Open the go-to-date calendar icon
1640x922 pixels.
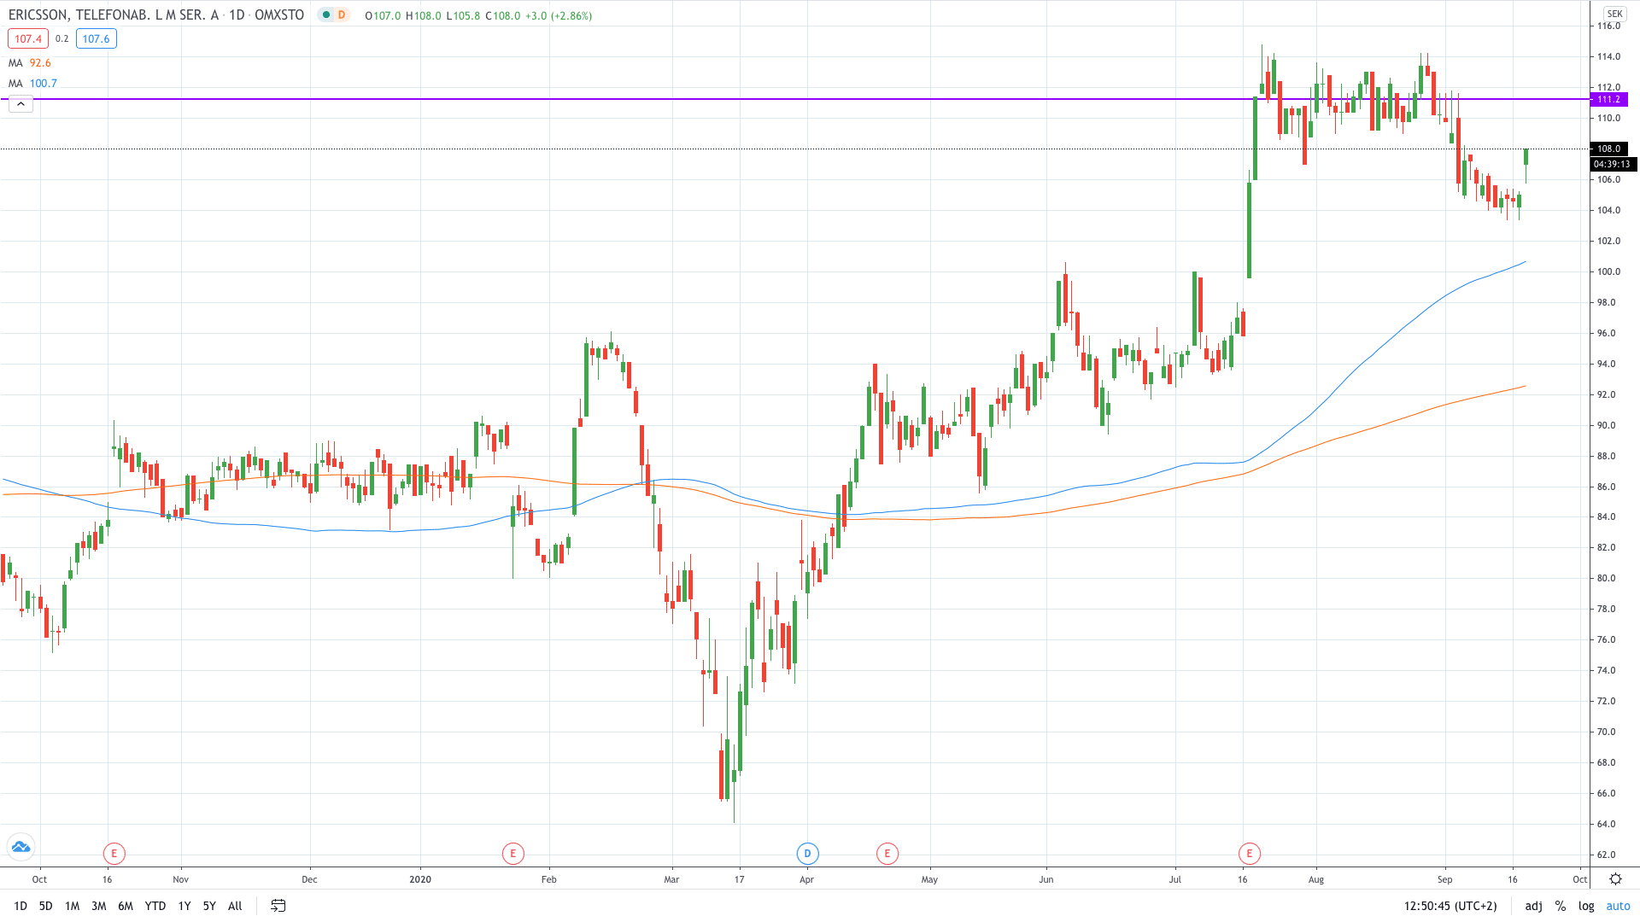tap(278, 906)
